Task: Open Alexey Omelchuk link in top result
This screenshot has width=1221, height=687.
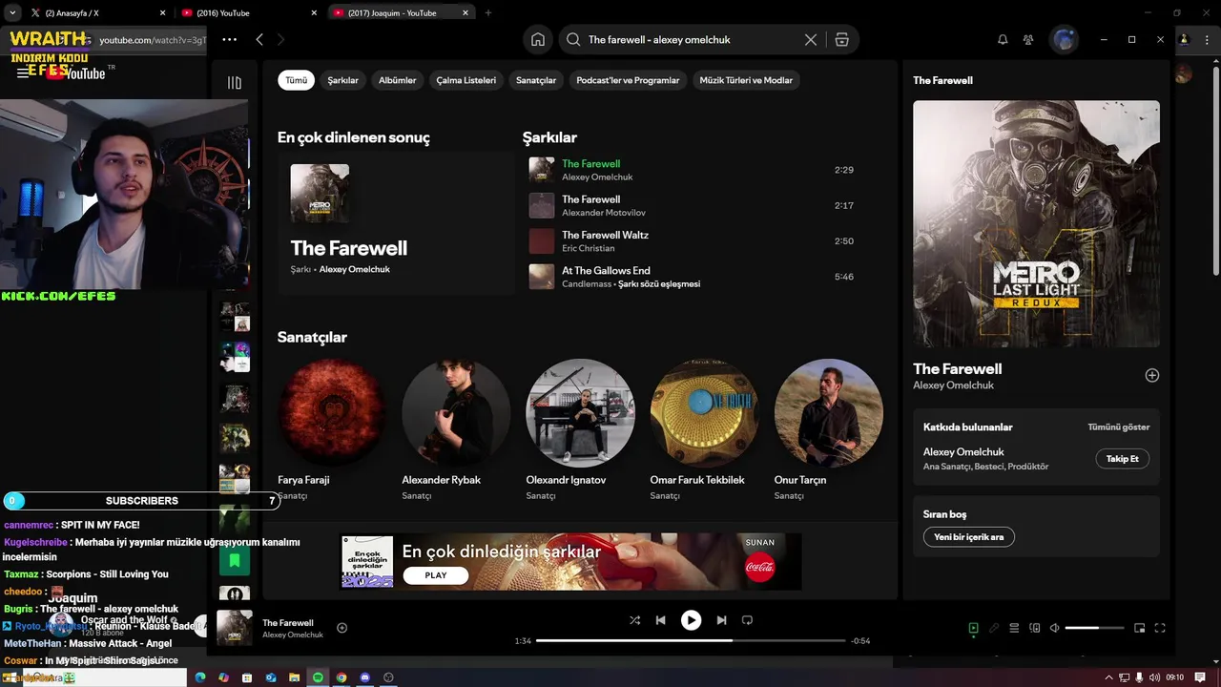Action: 354,269
